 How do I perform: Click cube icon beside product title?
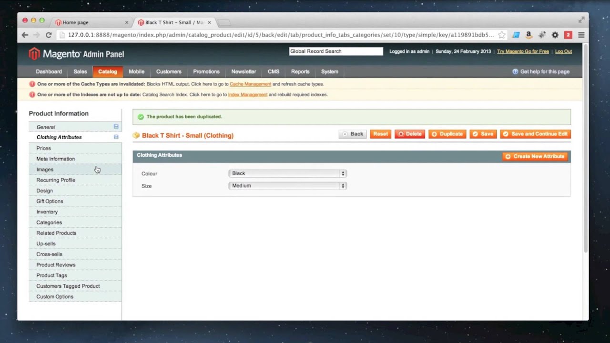(136, 135)
